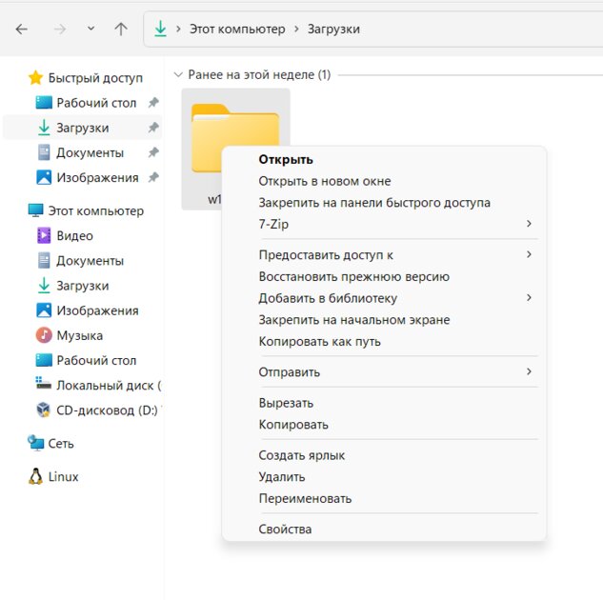603x600 pixels.
Task: Click pin icon beside pinned Загрузки
Action: [153, 128]
